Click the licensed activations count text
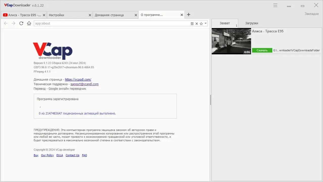 pos(77,113)
